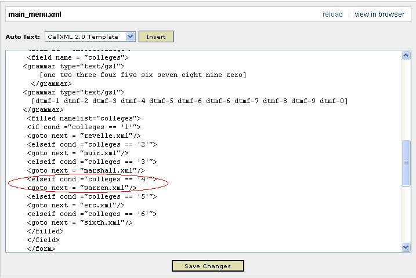Click the scrollbar up arrow
Image resolution: width=416 pixels, height=278 pixels.
[406, 56]
